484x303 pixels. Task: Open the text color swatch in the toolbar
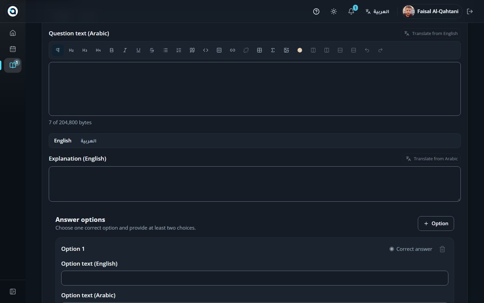tap(300, 50)
